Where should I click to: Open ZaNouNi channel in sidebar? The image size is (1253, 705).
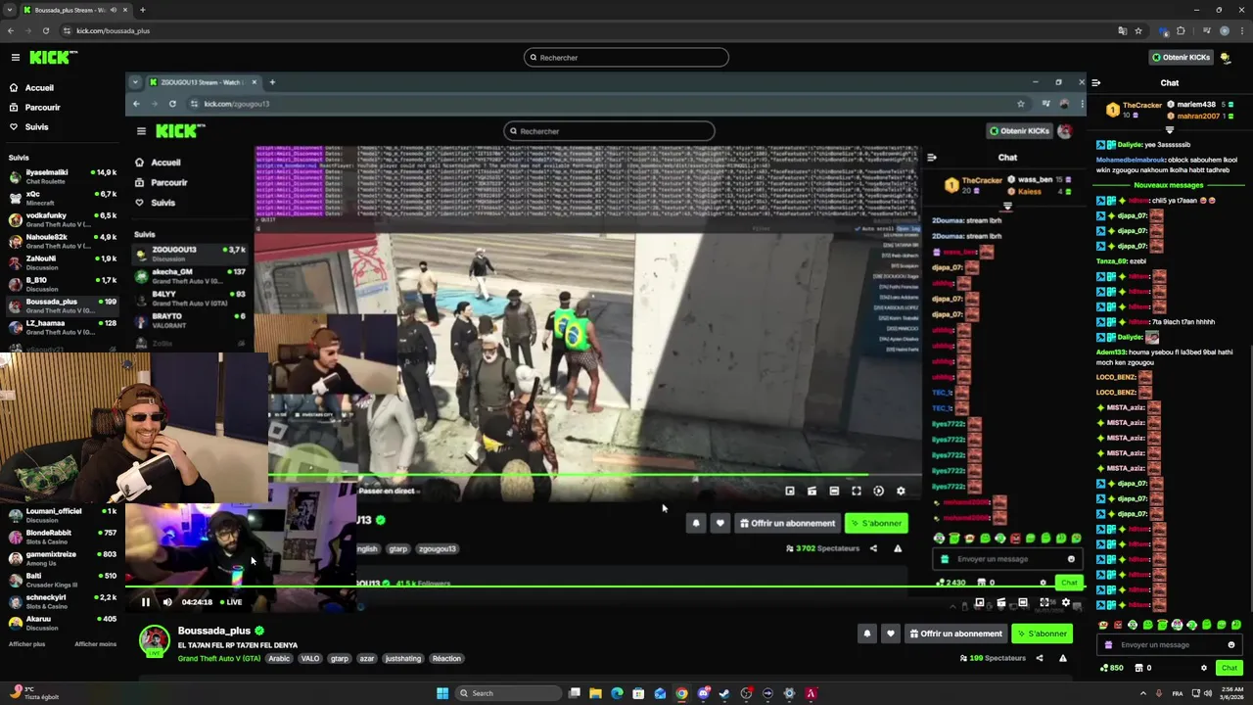(x=63, y=262)
